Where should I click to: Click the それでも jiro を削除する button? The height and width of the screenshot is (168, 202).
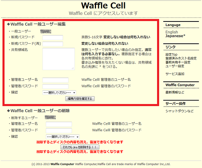[x=80, y=147]
